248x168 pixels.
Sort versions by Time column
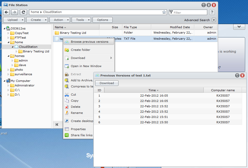(x=154, y=90)
